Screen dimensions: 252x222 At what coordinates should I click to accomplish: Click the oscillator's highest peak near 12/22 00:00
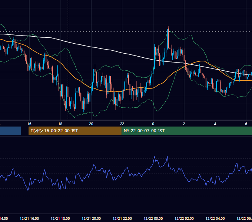click(x=155, y=157)
